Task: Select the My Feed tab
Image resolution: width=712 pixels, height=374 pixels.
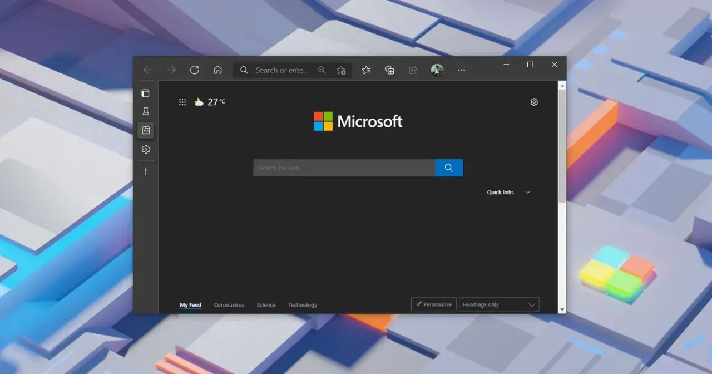Action: click(x=190, y=305)
